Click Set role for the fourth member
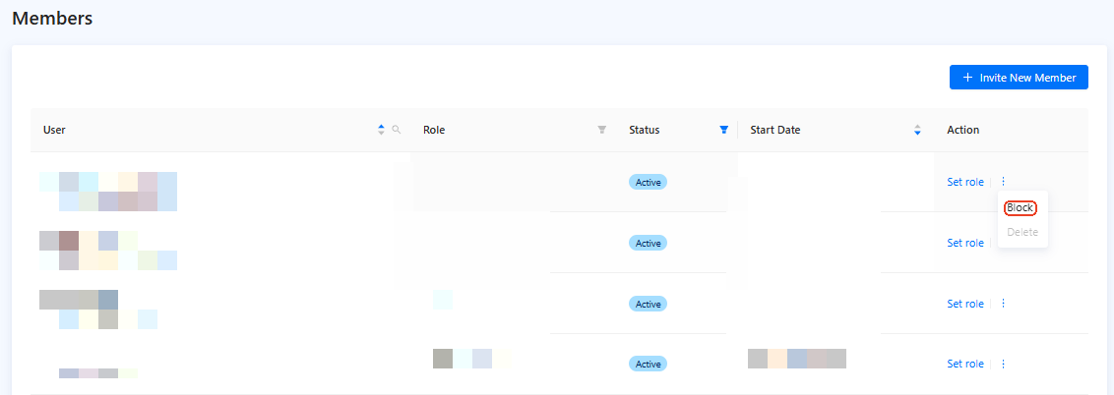 pos(965,364)
